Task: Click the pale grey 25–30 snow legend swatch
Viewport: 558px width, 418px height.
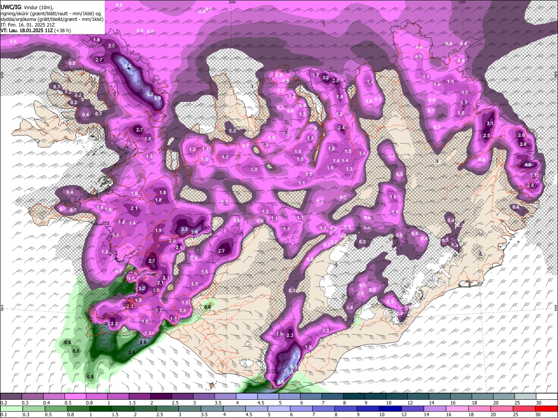Action: coord(524,397)
